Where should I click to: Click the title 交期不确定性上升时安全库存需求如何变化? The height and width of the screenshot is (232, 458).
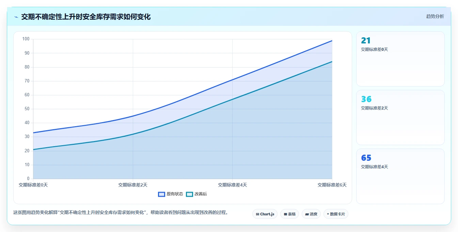86,17
